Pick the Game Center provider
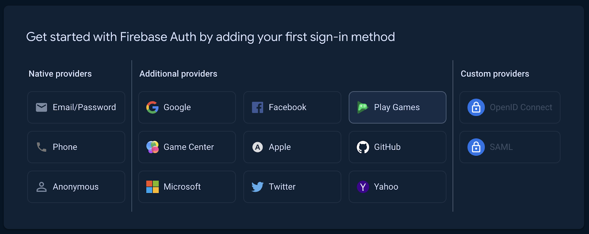The image size is (589, 234). (187, 147)
